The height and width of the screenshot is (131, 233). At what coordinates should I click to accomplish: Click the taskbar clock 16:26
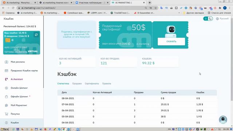coord(226,129)
